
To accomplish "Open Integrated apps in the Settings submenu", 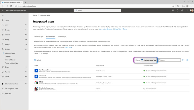I will 10,53.
